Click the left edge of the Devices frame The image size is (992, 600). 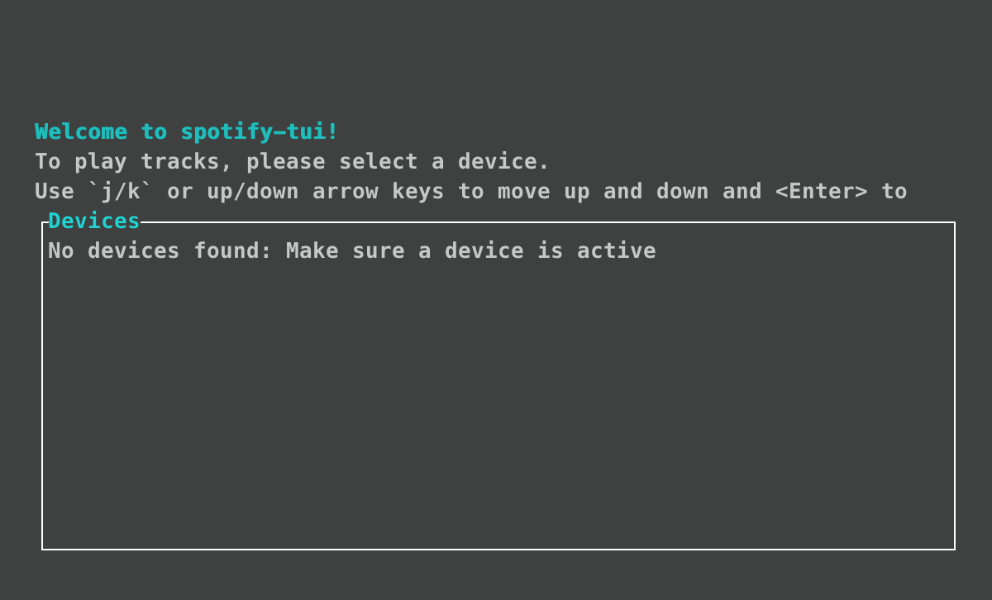pos(43,380)
